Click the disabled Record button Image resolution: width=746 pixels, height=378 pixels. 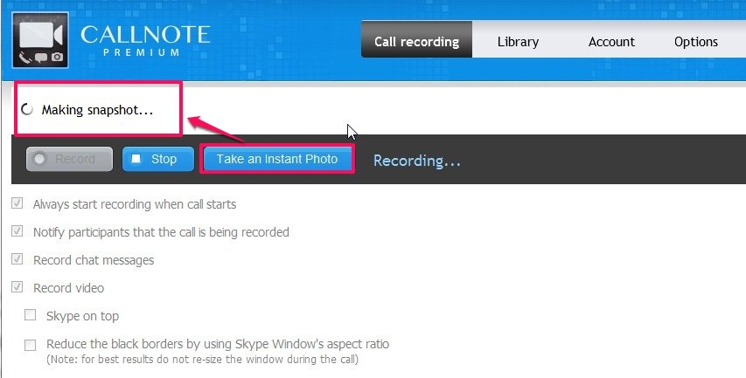pyautogui.click(x=69, y=159)
